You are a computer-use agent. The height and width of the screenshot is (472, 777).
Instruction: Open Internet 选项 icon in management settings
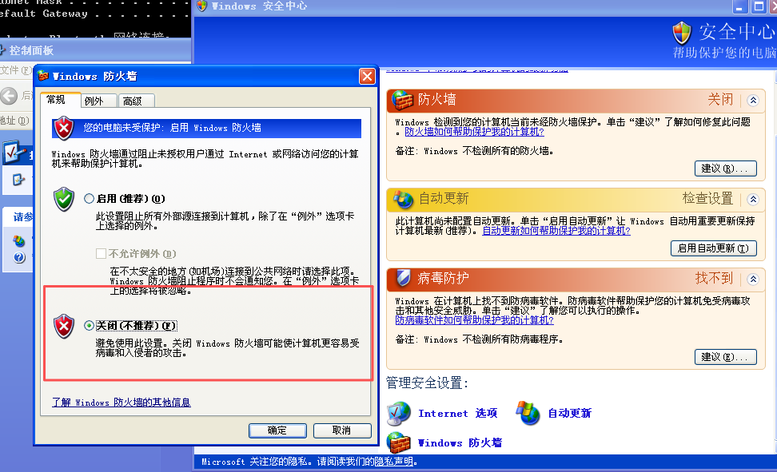coord(399,414)
